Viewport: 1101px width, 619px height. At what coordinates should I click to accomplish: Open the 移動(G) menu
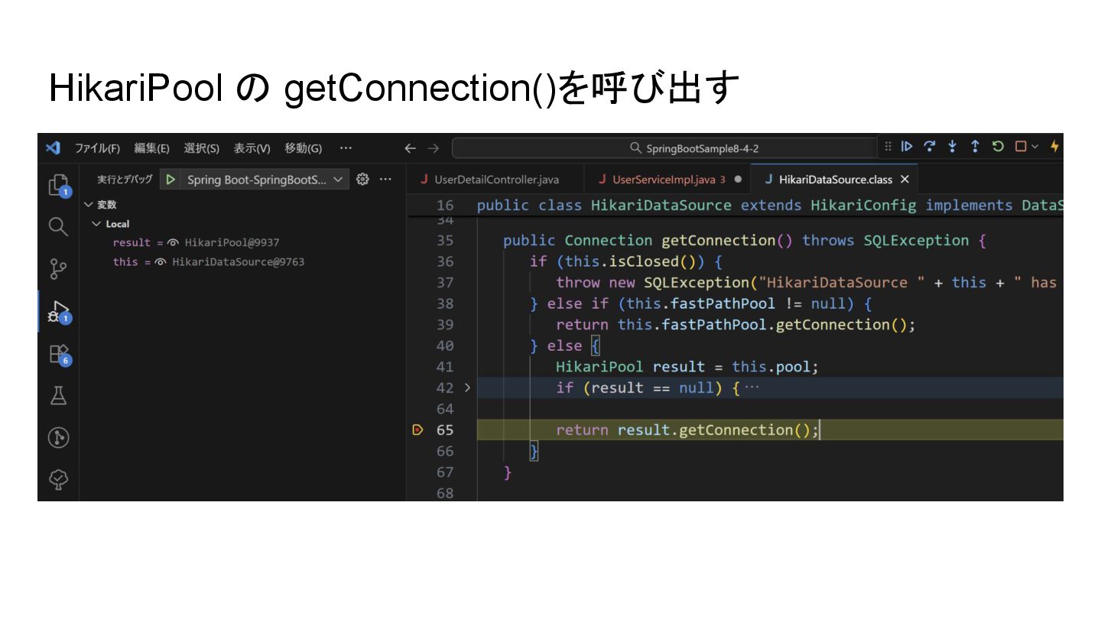pyautogui.click(x=303, y=148)
